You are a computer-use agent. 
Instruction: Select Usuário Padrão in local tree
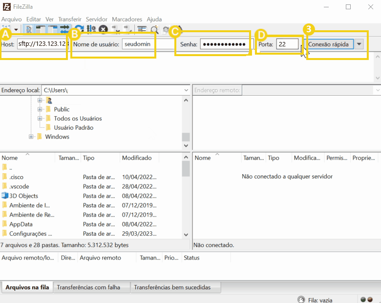tap(74, 128)
